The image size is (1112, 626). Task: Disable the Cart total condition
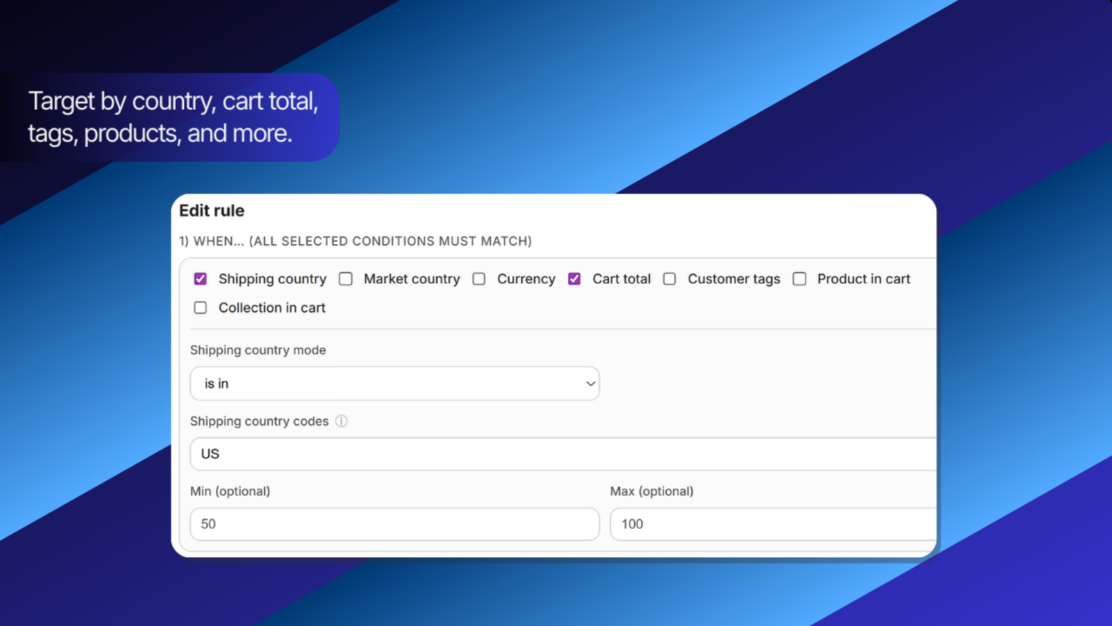tap(574, 278)
